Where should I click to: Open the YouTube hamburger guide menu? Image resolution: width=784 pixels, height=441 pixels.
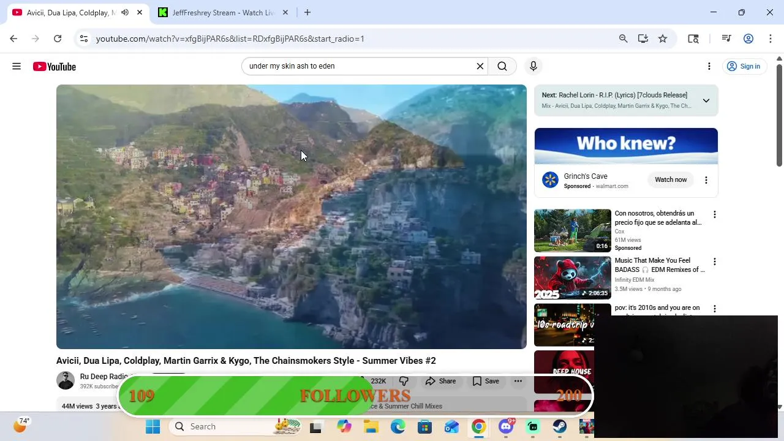click(x=17, y=66)
